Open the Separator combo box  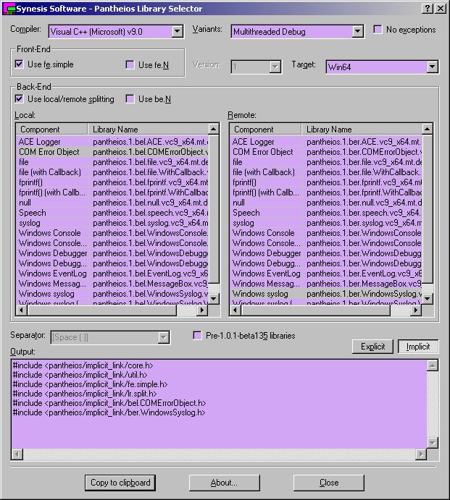coord(164,337)
